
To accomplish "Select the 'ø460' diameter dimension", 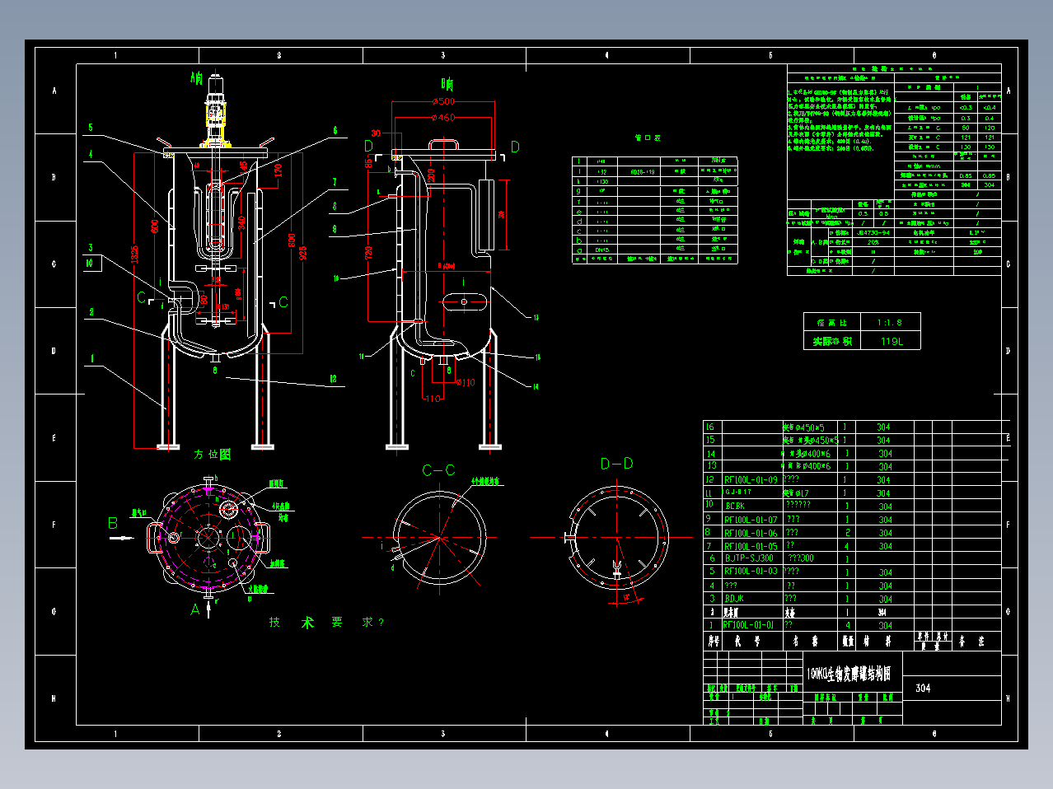I will pos(443,117).
